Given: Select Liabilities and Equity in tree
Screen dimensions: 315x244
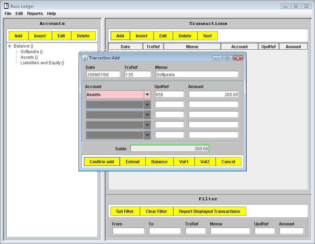Looking at the screenshot, I should coord(42,63).
